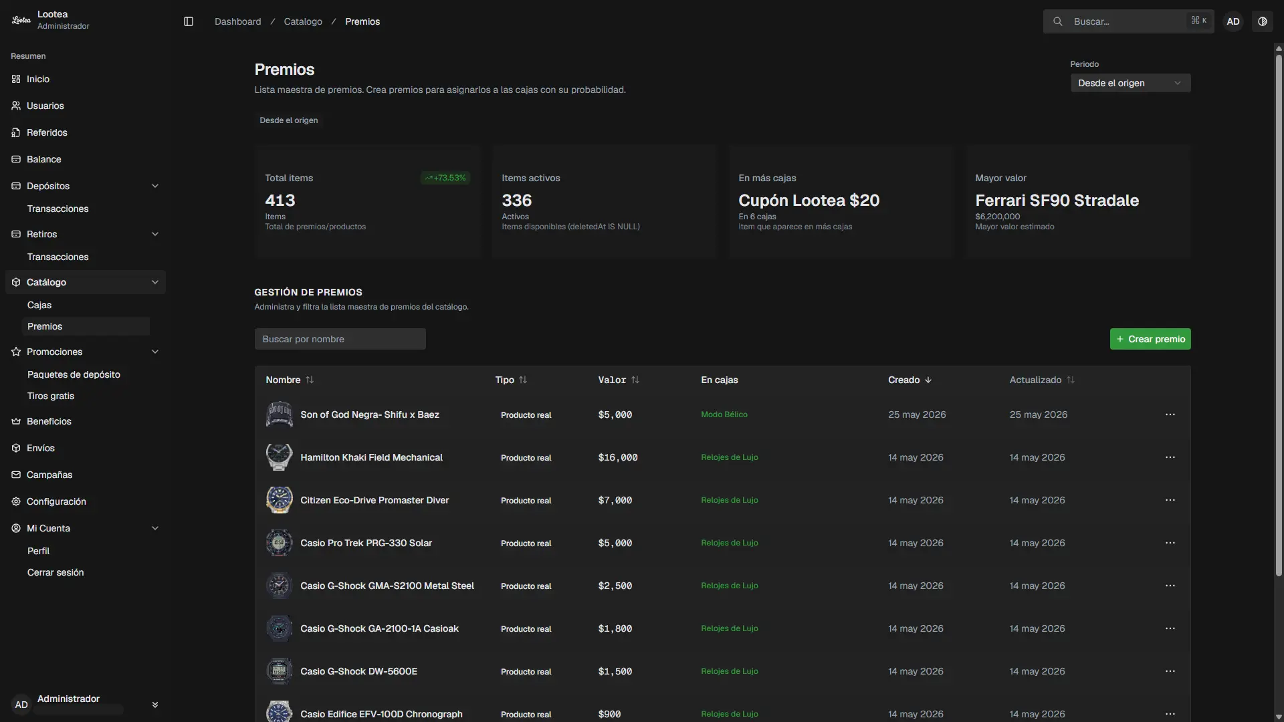The width and height of the screenshot is (1284, 722).
Task: Open actions menu for Casio Edifice EFV-100D
Action: pyautogui.click(x=1170, y=714)
